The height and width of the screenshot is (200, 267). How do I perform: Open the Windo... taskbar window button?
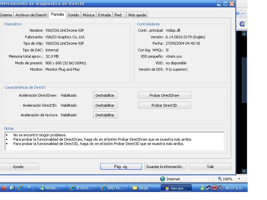(51, 188)
